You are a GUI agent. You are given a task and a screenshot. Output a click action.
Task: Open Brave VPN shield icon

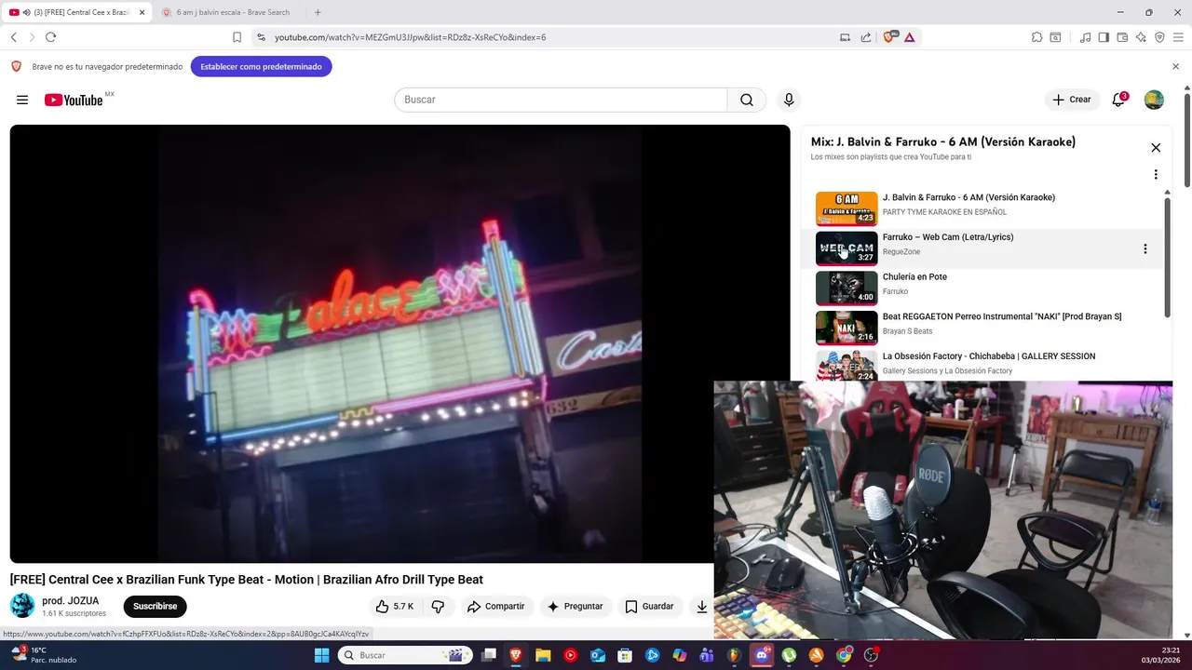pyautogui.click(x=1159, y=37)
